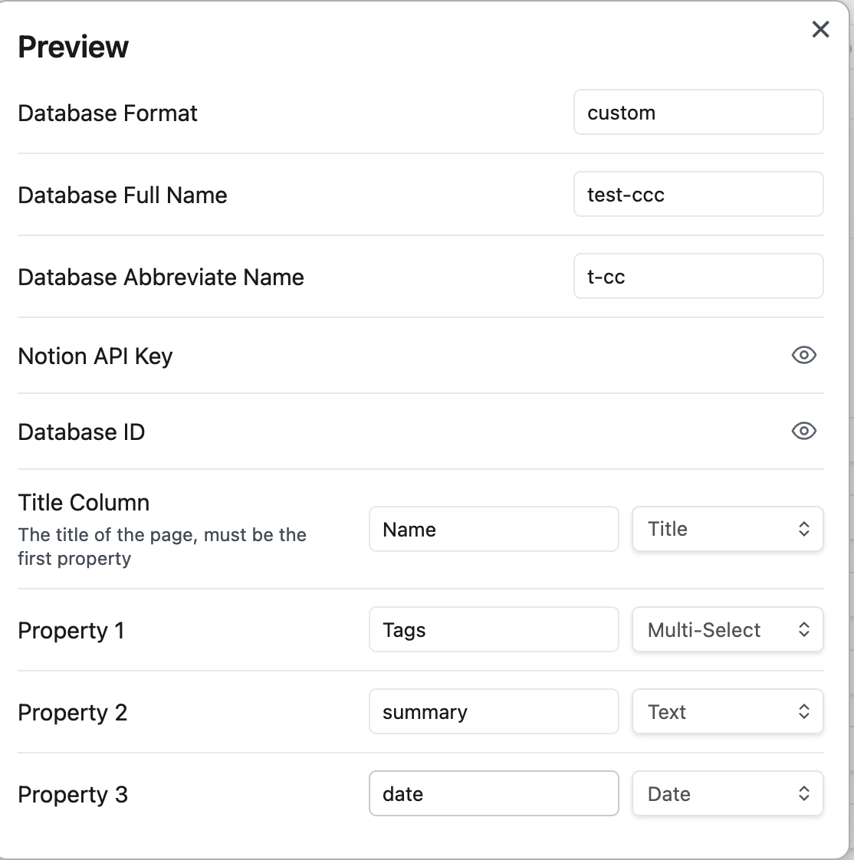Click the X icon at top right

820,29
